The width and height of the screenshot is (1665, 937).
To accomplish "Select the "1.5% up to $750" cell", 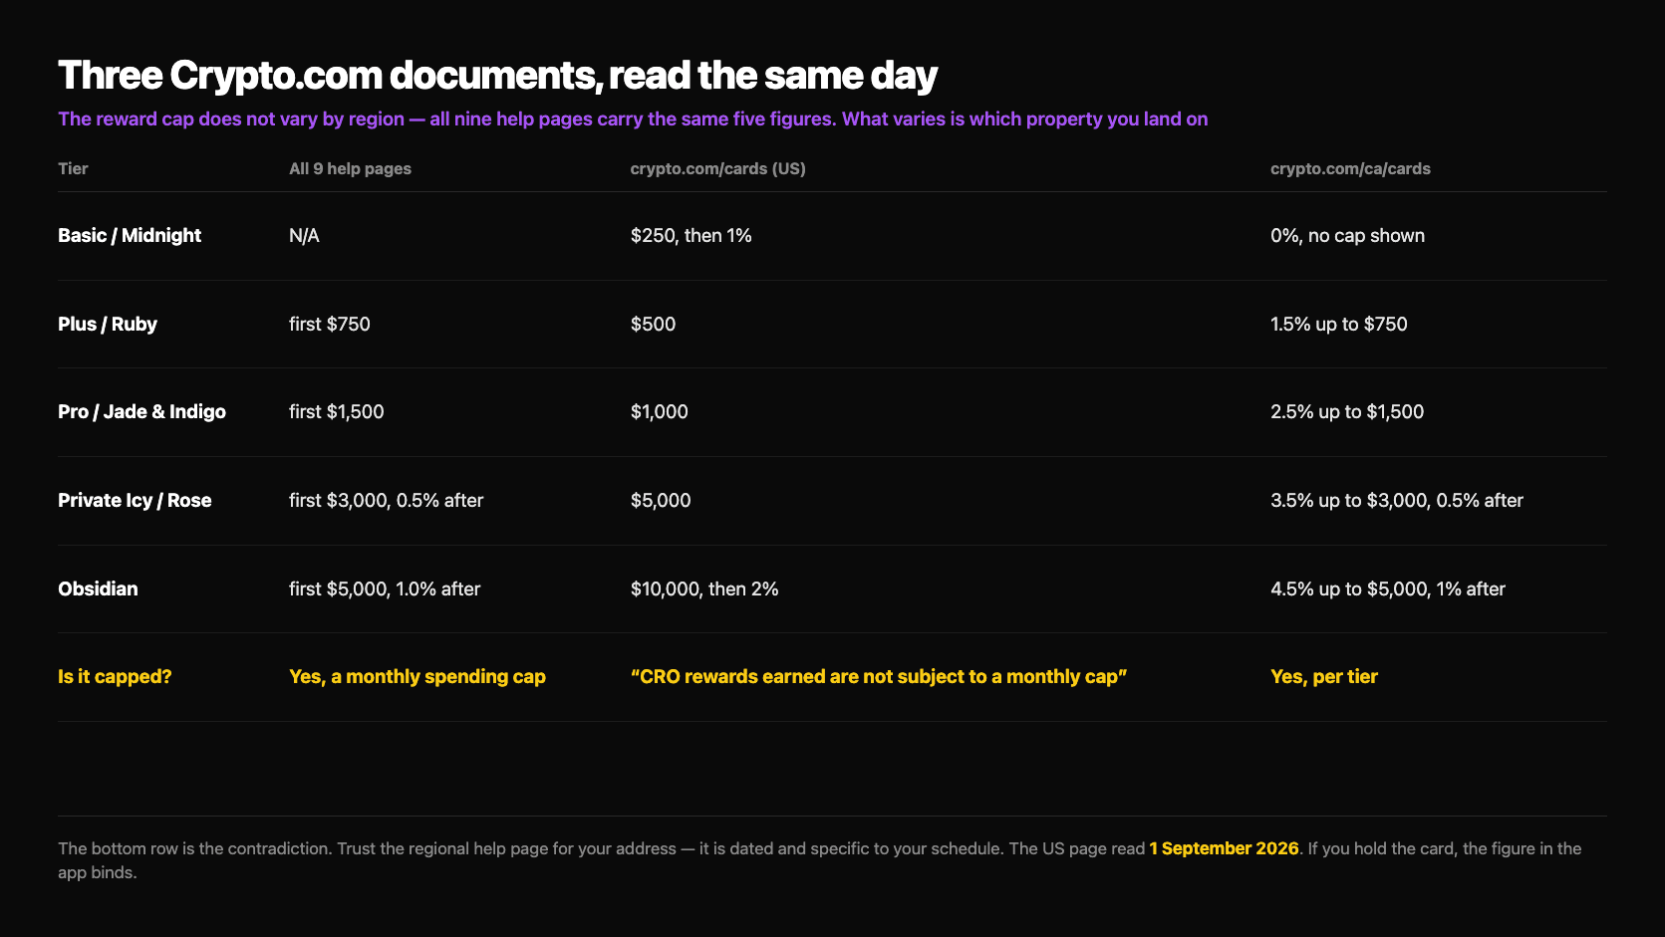I will [1338, 325].
